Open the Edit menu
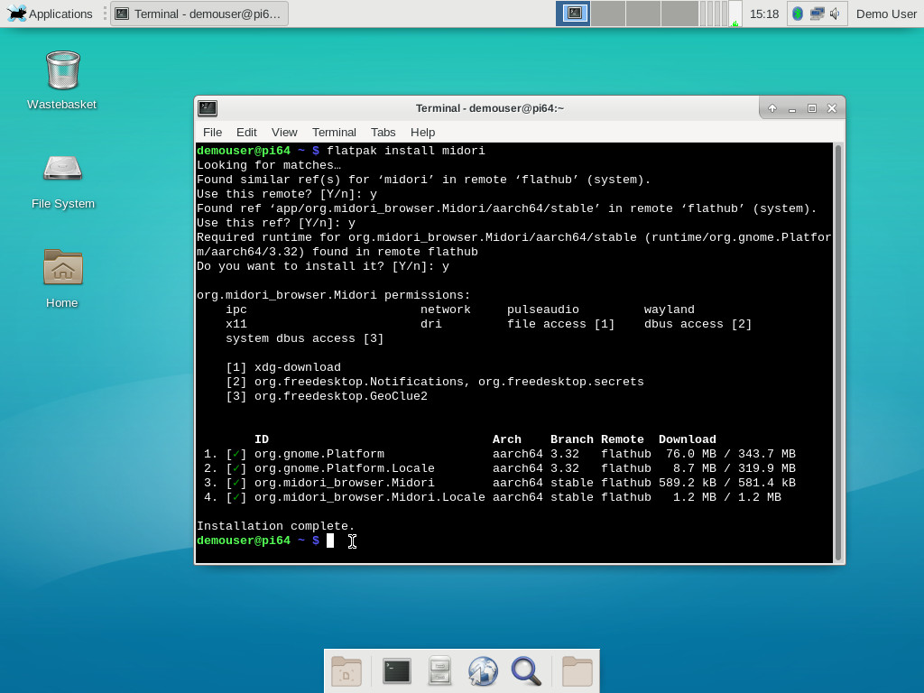 tap(246, 132)
